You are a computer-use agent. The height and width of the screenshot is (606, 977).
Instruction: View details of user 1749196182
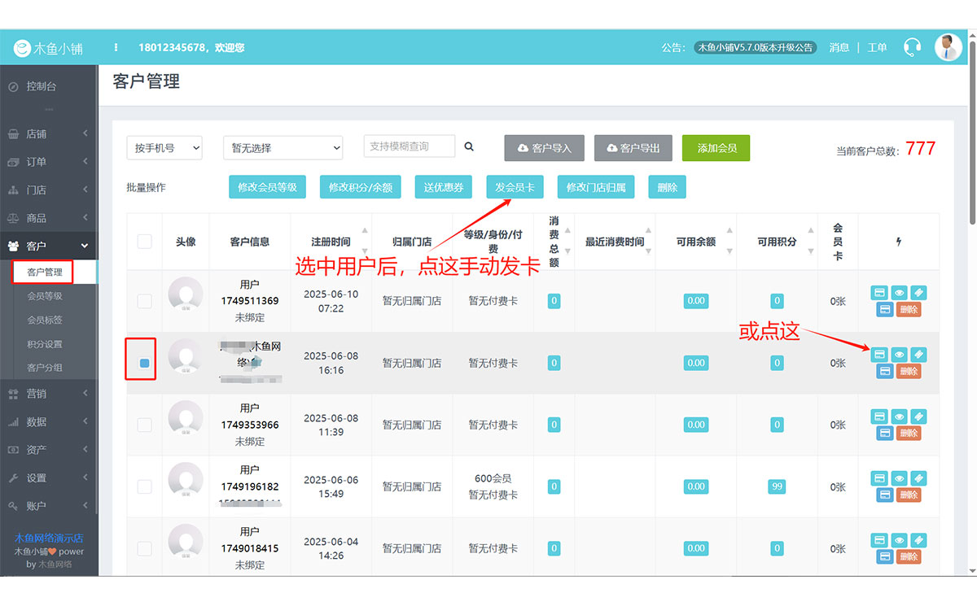pyautogui.click(x=899, y=478)
